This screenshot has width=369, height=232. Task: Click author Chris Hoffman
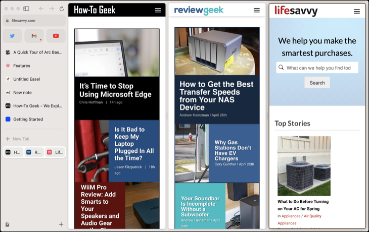click(x=91, y=102)
